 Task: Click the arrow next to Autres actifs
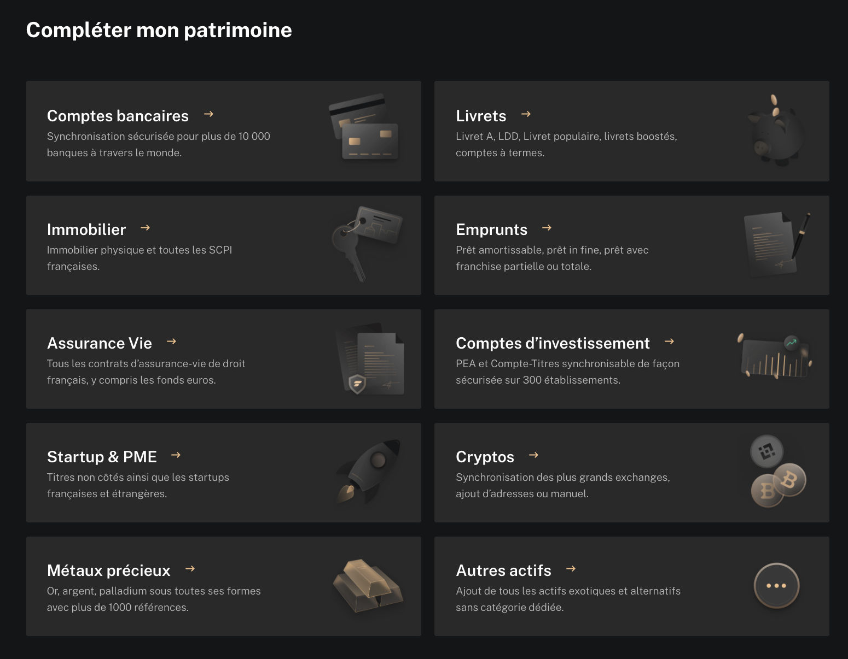tap(571, 569)
